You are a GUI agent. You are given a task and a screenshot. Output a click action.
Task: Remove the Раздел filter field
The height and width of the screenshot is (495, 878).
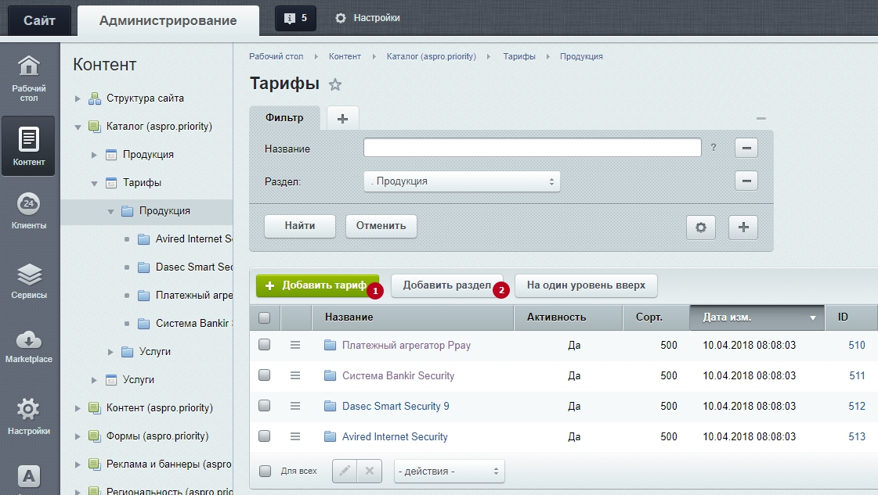tap(746, 181)
